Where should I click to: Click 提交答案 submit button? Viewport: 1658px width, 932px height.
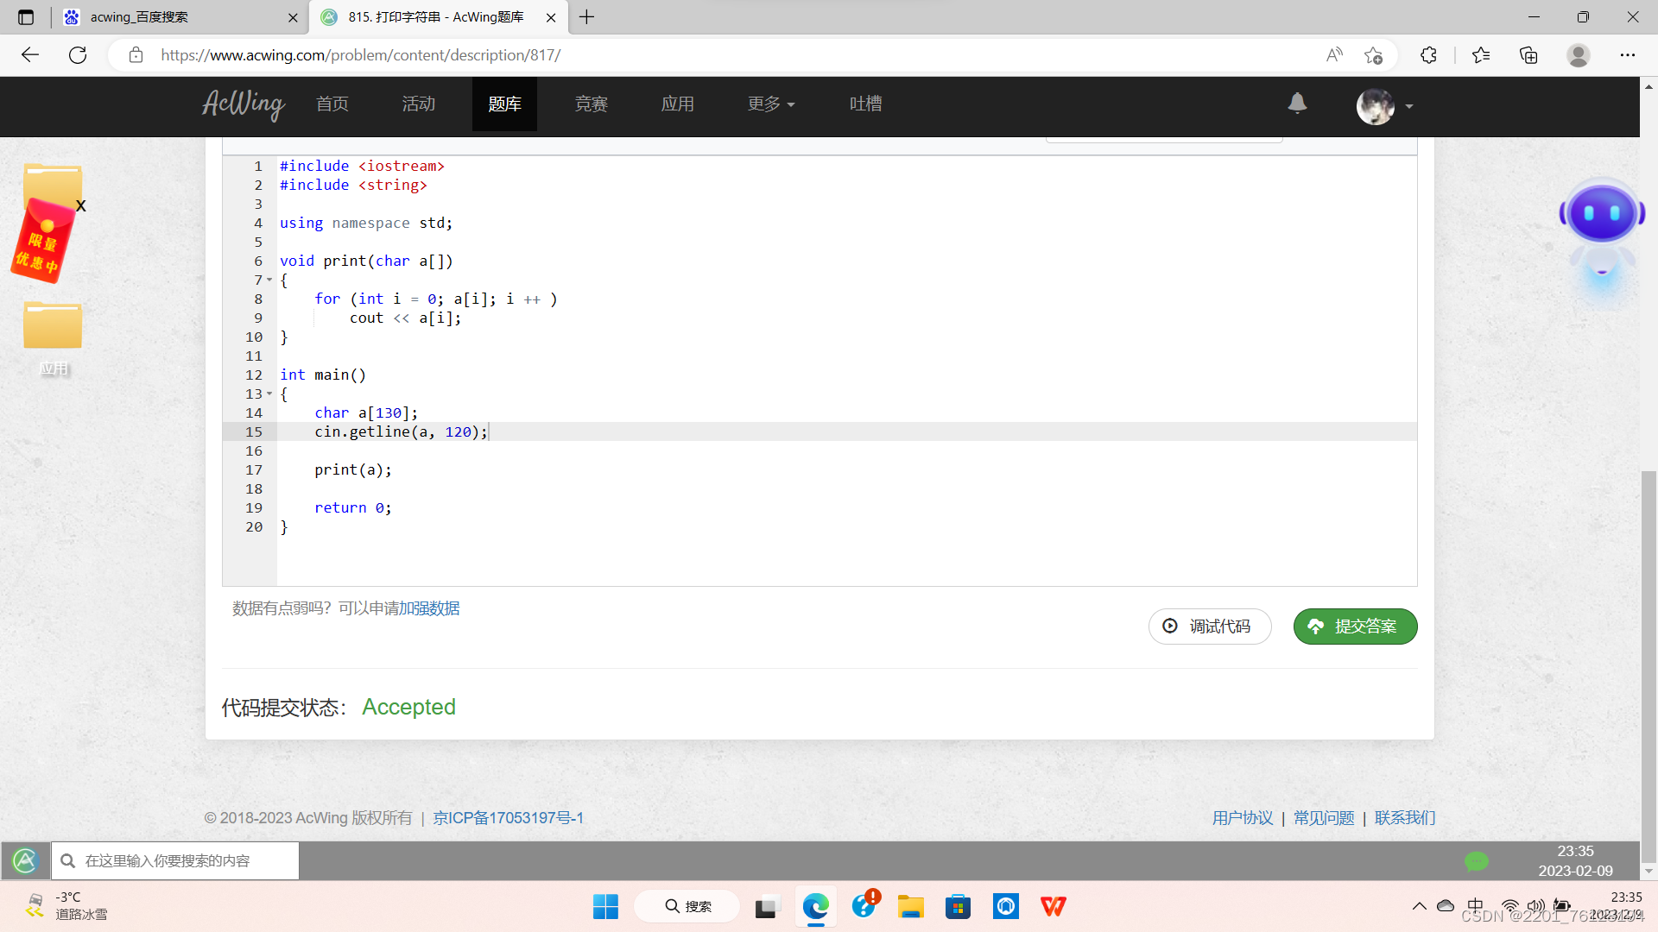1355,627
